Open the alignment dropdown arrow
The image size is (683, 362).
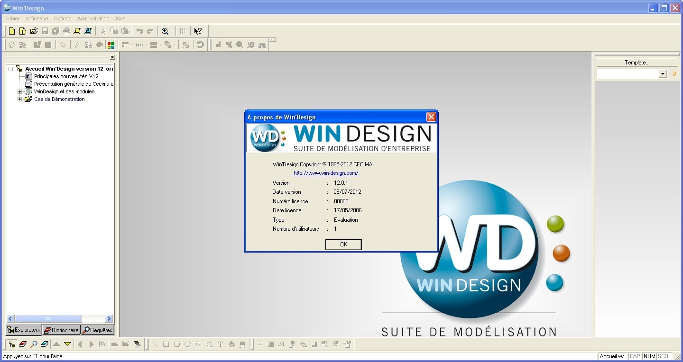pyautogui.click(x=132, y=45)
